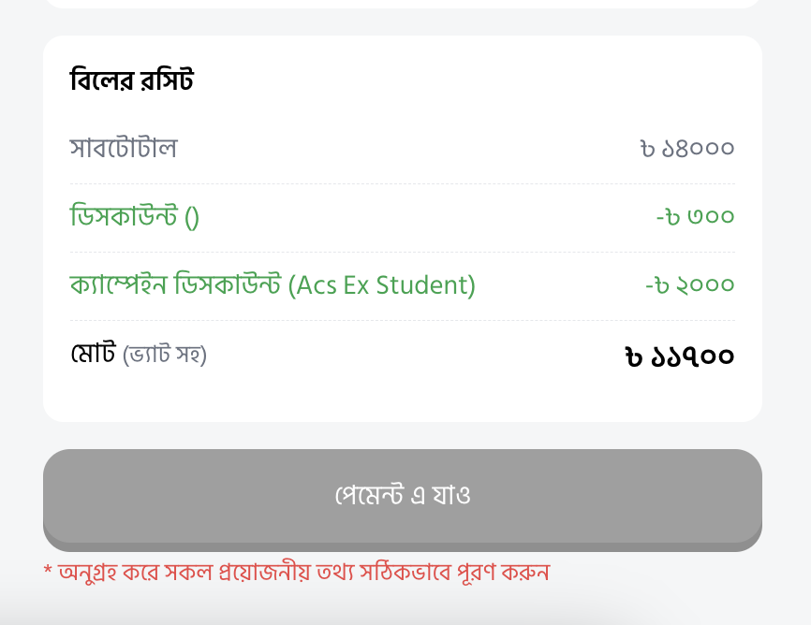
Task: Click the discount amount -৳ ৩০০
Action: click(x=695, y=217)
